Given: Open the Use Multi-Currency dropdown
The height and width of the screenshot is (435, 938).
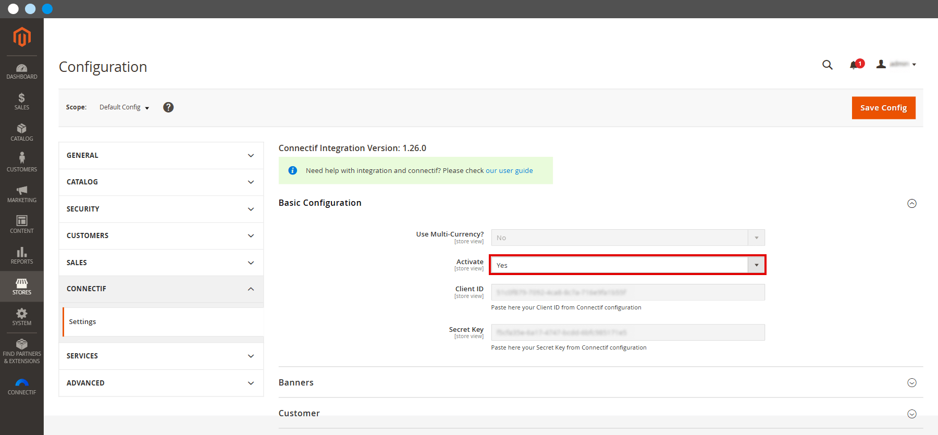Looking at the screenshot, I should [628, 238].
